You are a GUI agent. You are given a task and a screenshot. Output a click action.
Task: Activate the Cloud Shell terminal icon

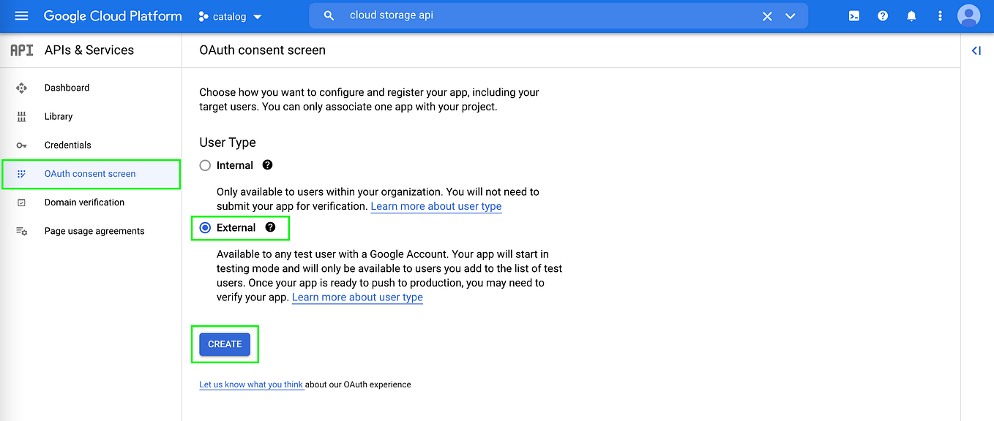tap(853, 15)
